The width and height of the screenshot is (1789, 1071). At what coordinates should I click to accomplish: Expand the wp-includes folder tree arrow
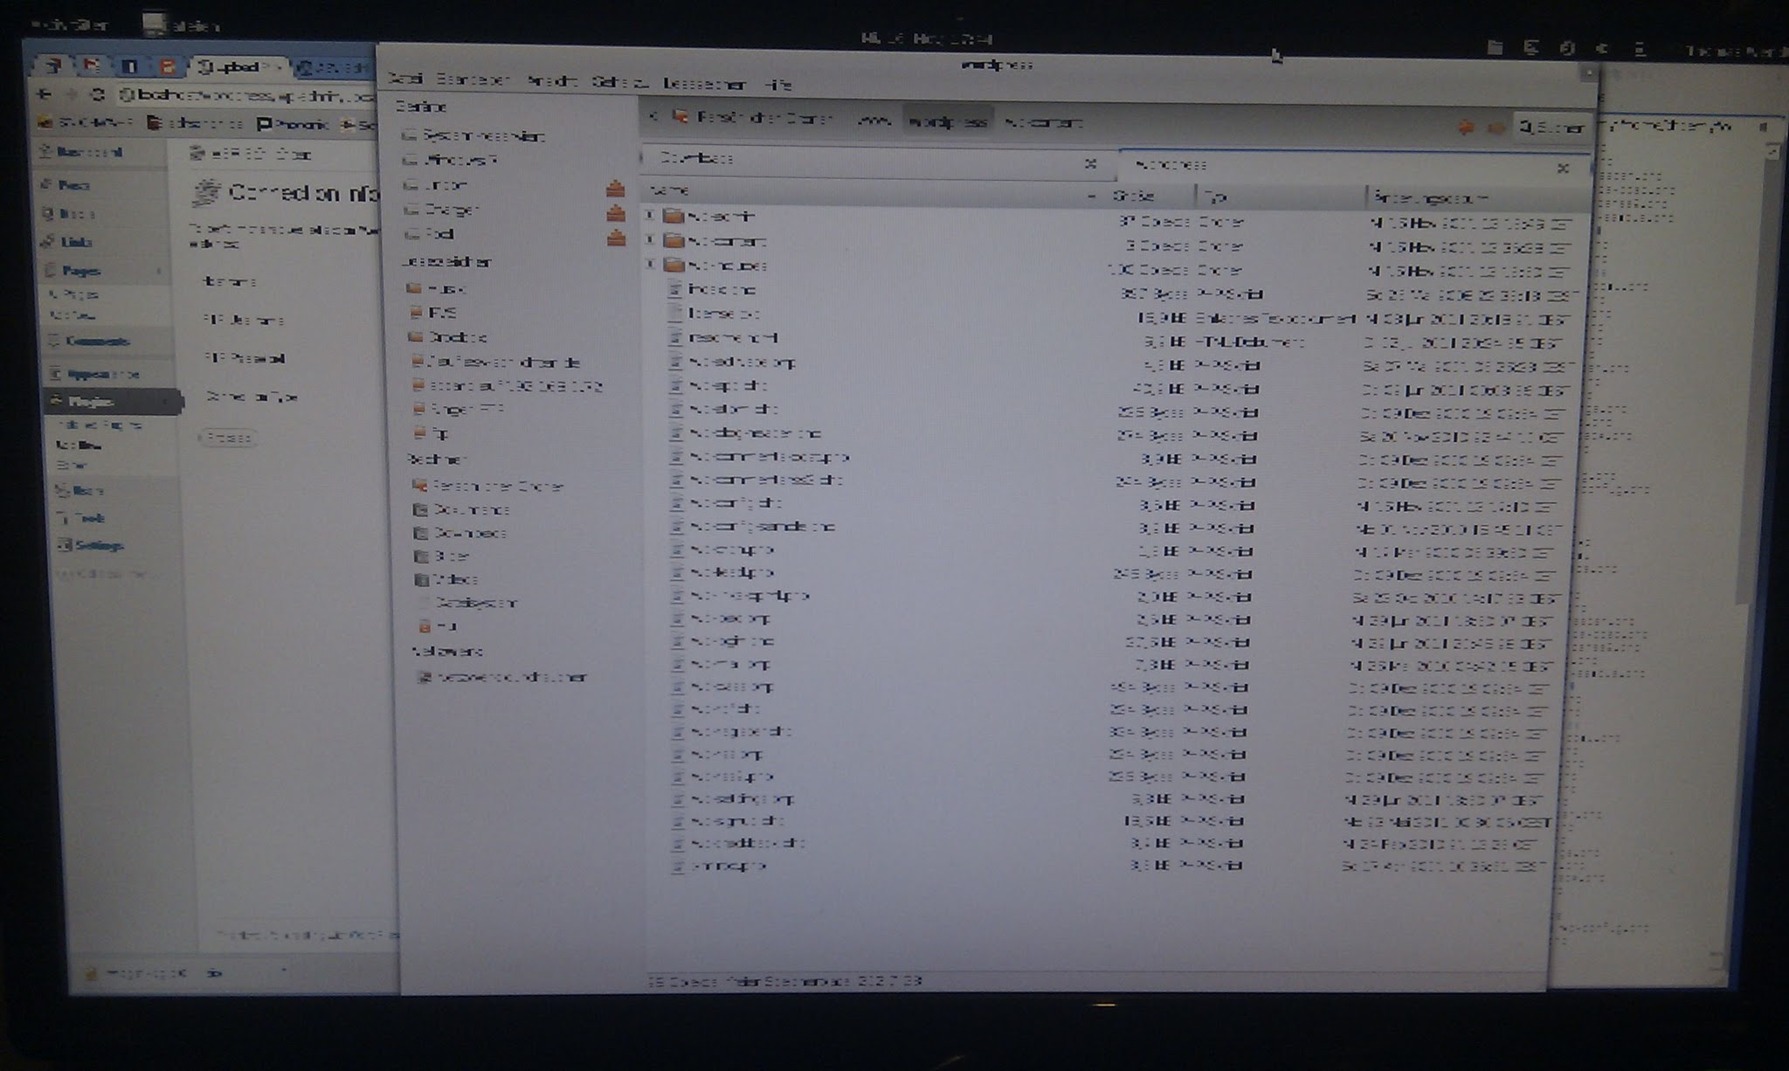tap(650, 264)
